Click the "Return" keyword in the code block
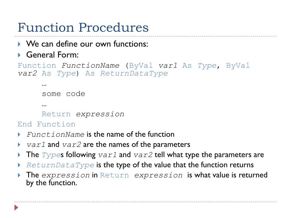This screenshot has width=291, height=218. click(56, 114)
